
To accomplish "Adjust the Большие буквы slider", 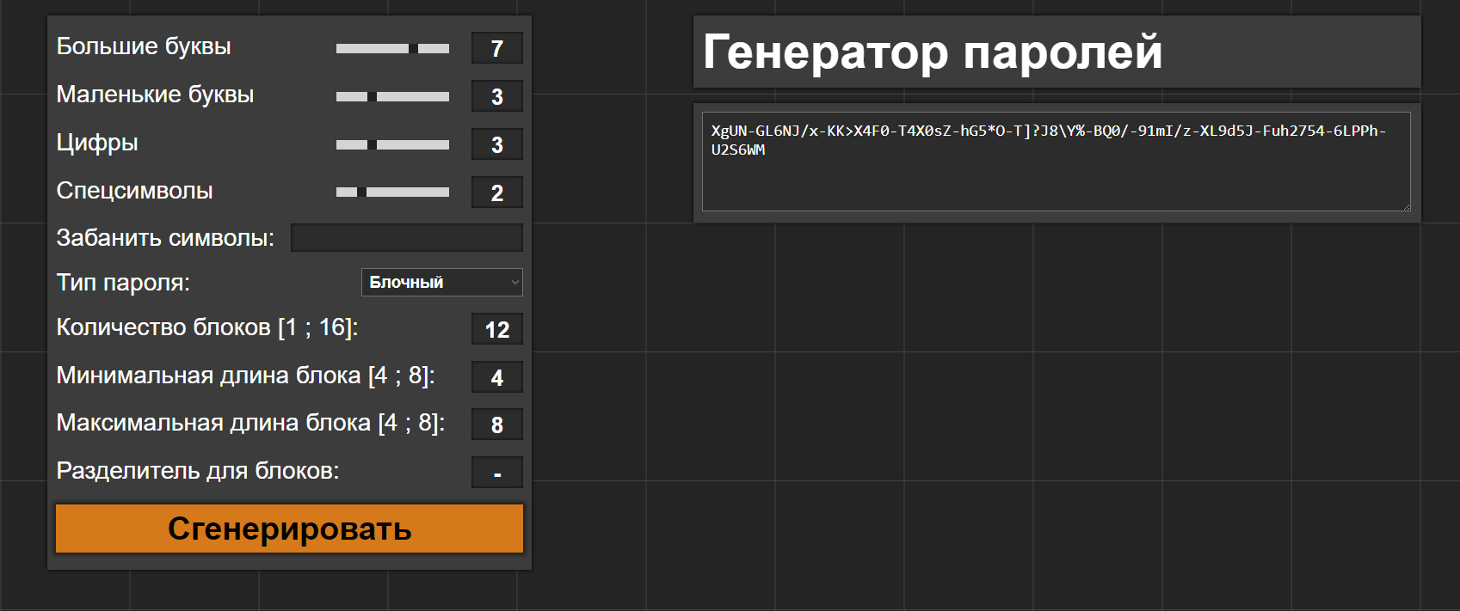I will pyautogui.click(x=392, y=49).
